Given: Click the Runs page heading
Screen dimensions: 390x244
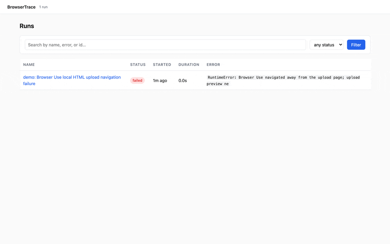Looking at the screenshot, I should coord(27,26).
